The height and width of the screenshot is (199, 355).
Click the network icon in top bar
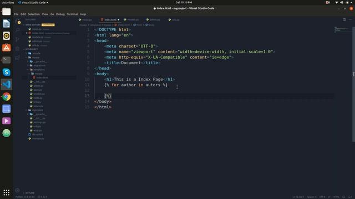pyautogui.click(x=337, y=2)
